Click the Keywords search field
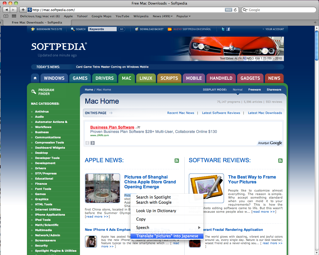 [x=102, y=29]
